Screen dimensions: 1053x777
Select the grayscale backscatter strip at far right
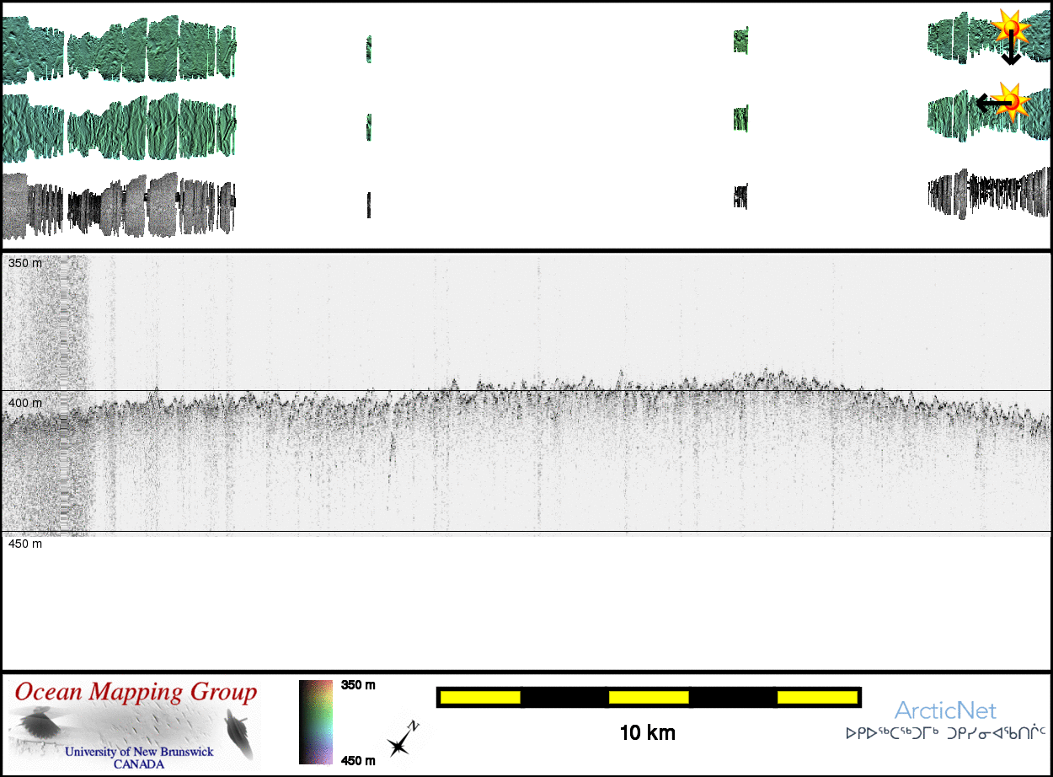click(990, 194)
